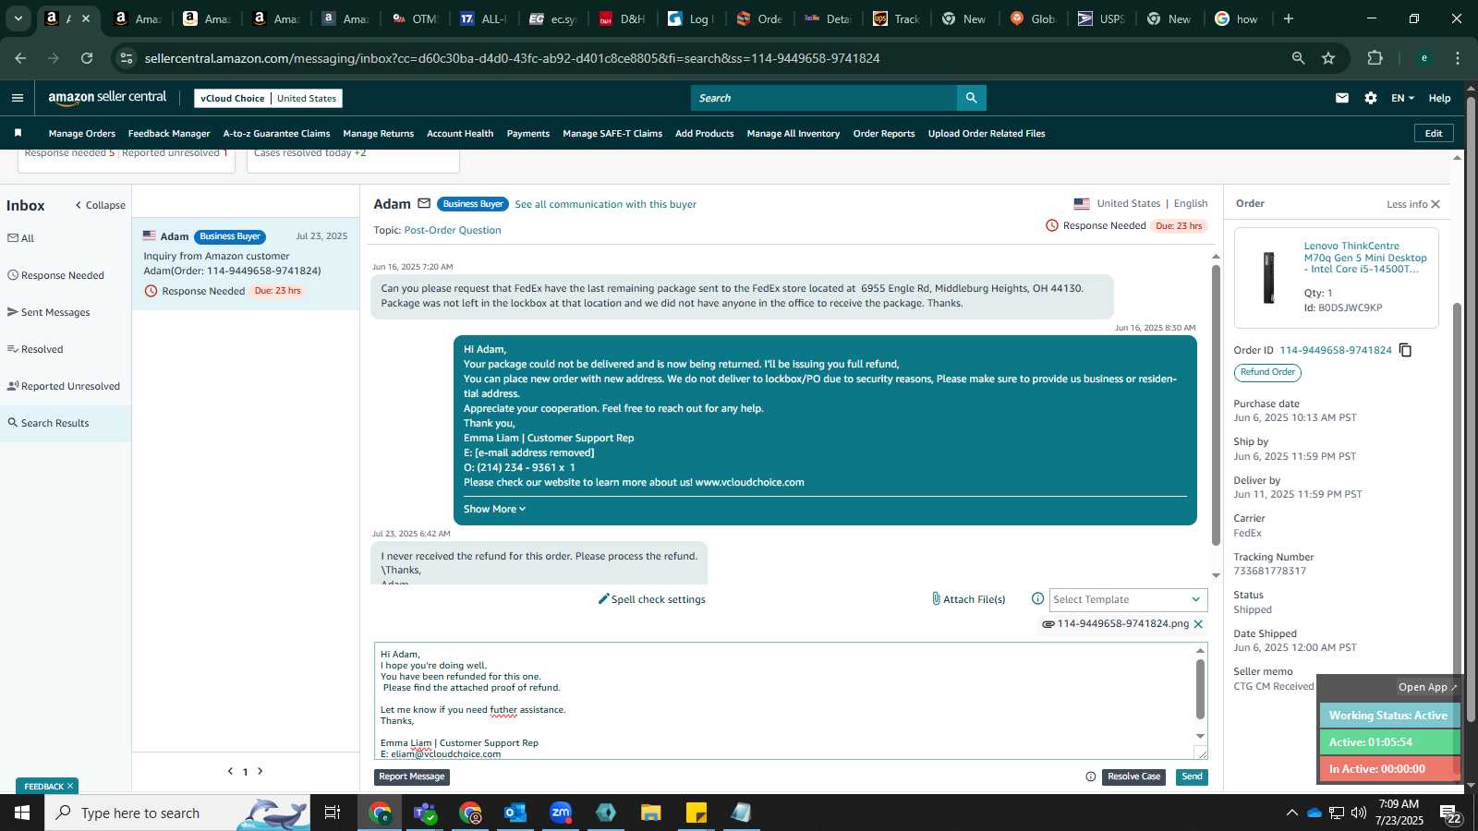Open browser extensions puzzle icon
The image size is (1478, 831).
(x=1375, y=58)
